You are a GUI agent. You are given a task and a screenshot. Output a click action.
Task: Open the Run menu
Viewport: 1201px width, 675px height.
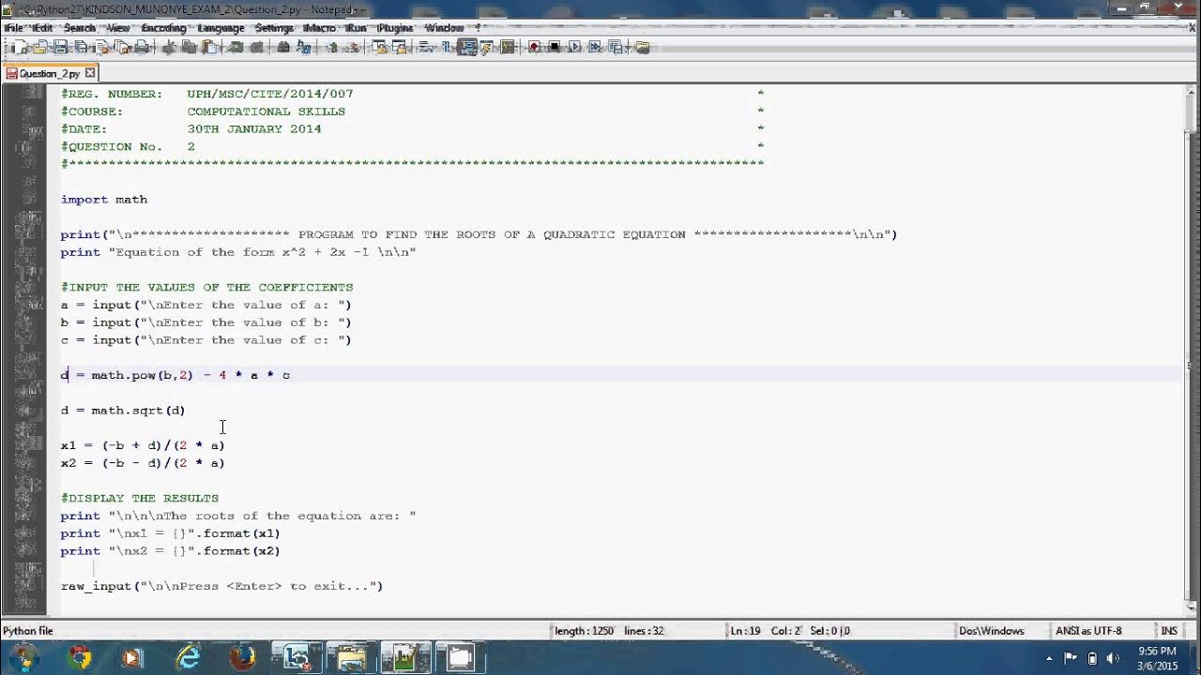356,28
